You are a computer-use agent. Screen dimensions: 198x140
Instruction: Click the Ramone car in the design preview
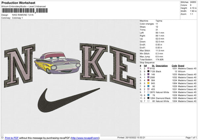(x=57, y=63)
